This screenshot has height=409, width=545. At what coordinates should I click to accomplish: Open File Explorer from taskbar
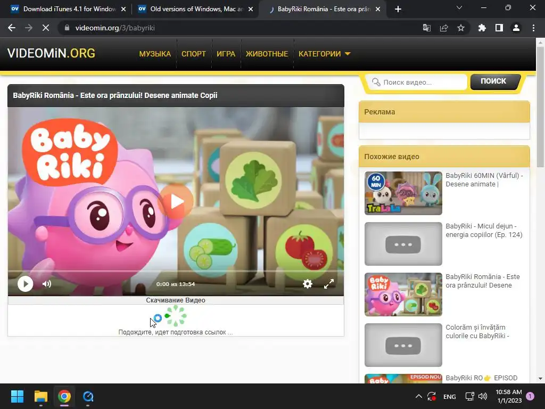pyautogui.click(x=40, y=396)
